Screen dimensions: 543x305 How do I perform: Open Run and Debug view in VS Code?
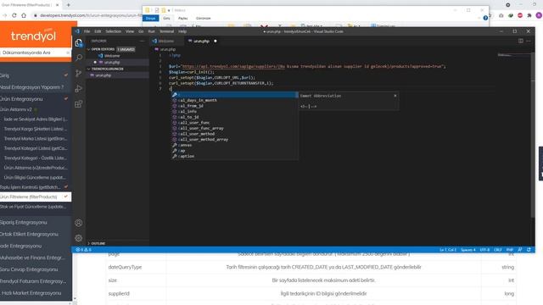pos(79,88)
